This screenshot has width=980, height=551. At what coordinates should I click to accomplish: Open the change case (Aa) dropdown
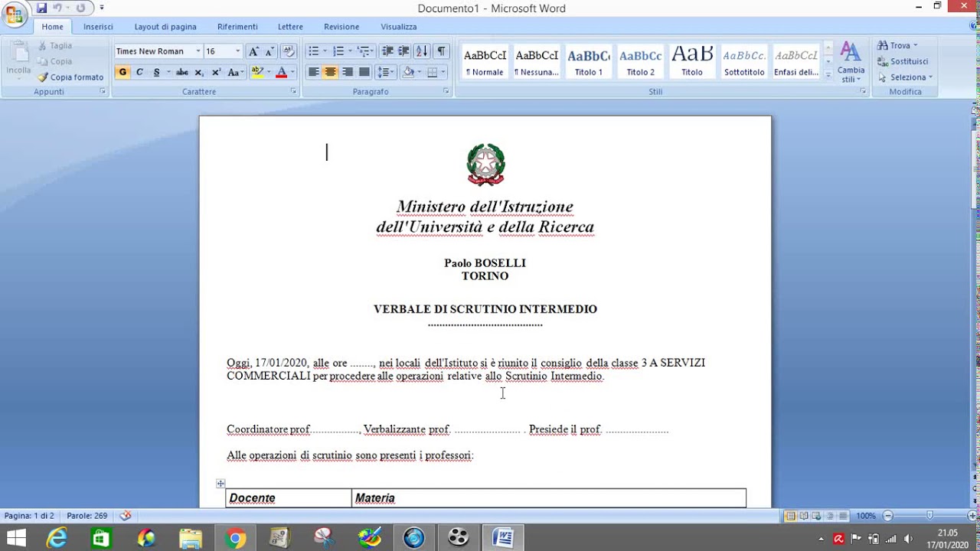(x=237, y=72)
